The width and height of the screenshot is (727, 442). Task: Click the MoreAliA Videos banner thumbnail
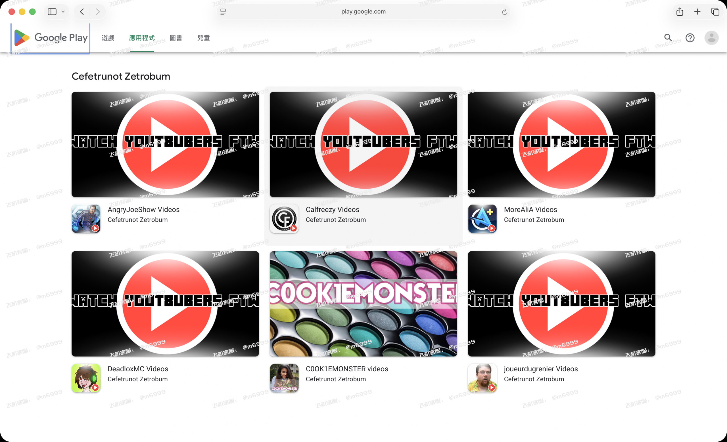[562, 144]
